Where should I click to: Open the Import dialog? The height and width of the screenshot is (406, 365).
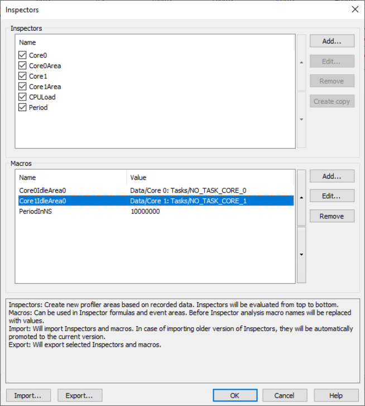tap(28, 395)
